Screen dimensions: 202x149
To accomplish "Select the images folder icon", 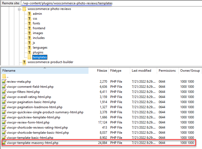I will pos(30,33).
